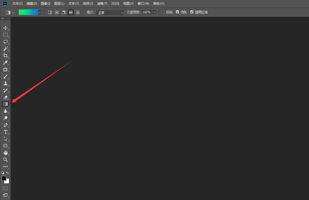
Task: Choose the linear gradient style button
Action: (49, 12)
